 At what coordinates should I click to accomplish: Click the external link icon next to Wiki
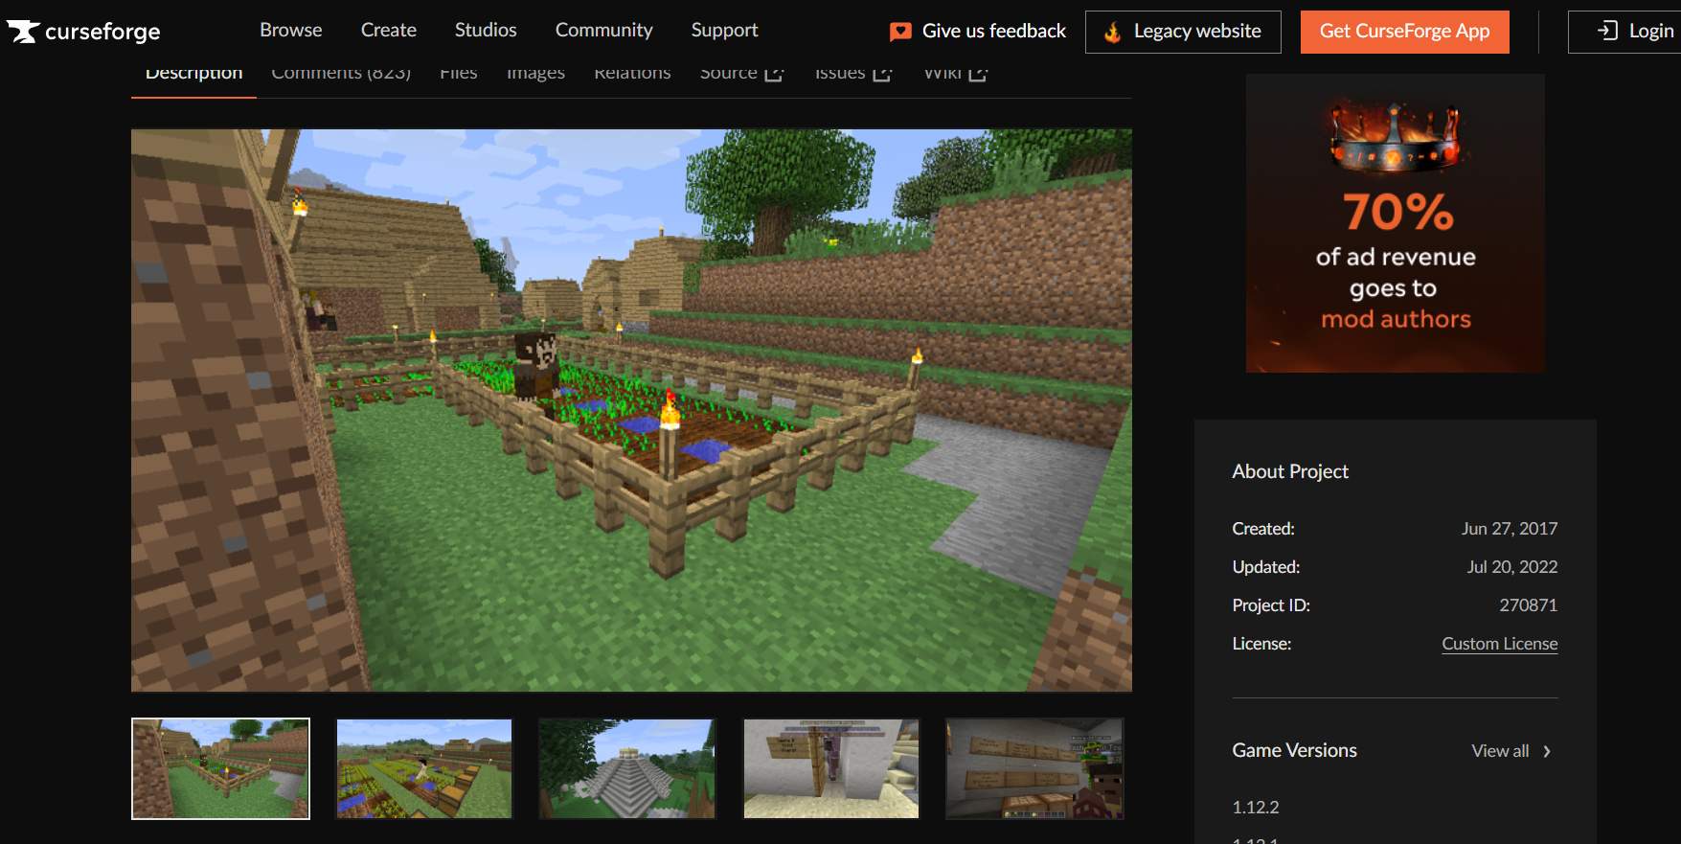[x=978, y=74]
